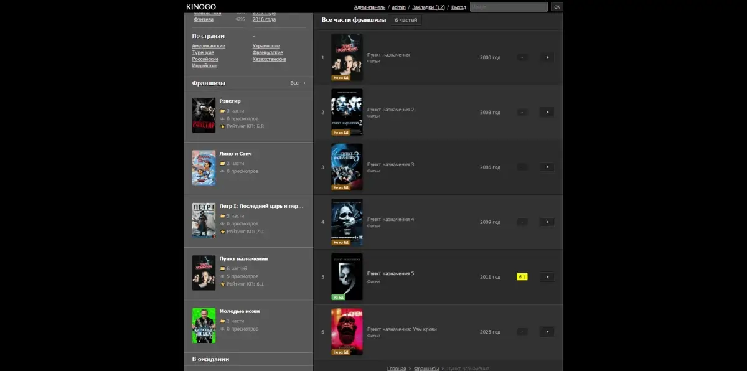This screenshot has height=371, width=747.
Task: Browse films of 2016 года
Action: (264, 19)
